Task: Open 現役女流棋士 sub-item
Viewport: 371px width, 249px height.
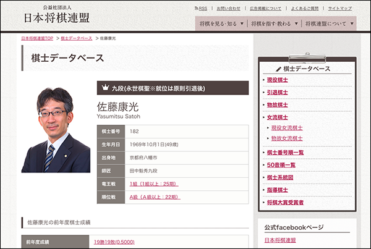Action: point(287,127)
